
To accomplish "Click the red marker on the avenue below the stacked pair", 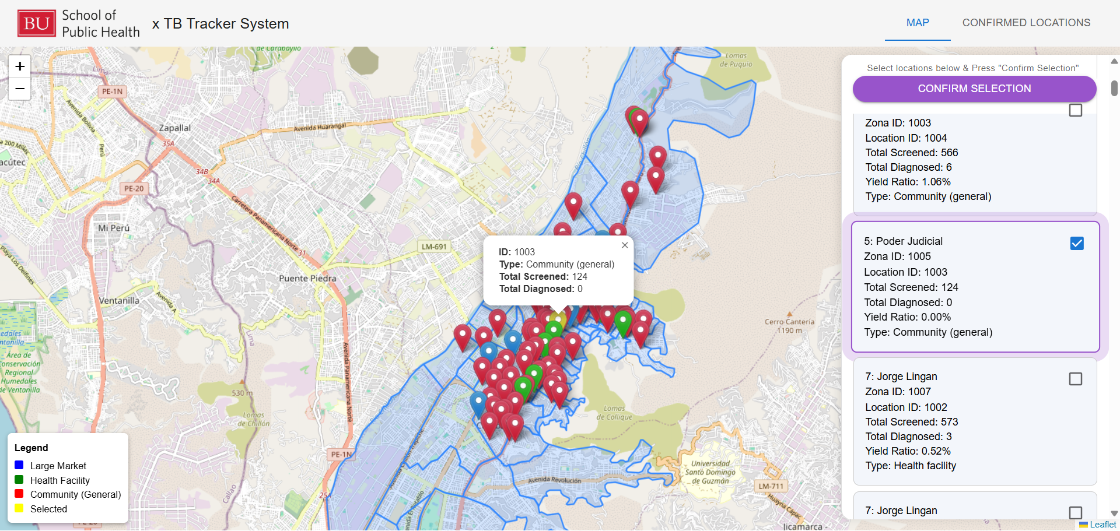I will click(630, 194).
